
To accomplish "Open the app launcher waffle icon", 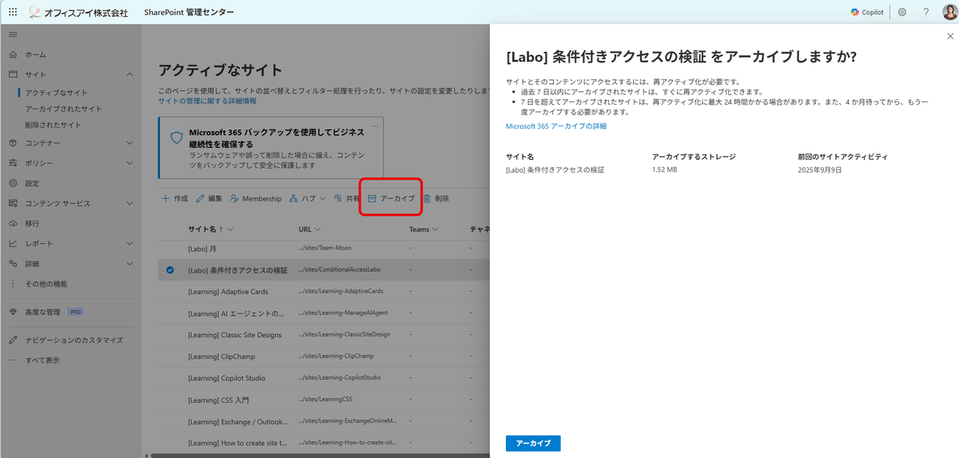I will (x=13, y=12).
